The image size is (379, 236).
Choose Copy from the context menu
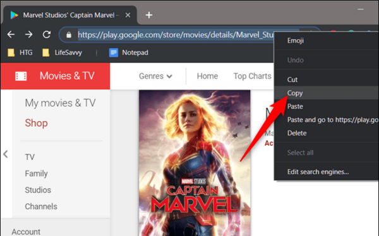point(327,93)
